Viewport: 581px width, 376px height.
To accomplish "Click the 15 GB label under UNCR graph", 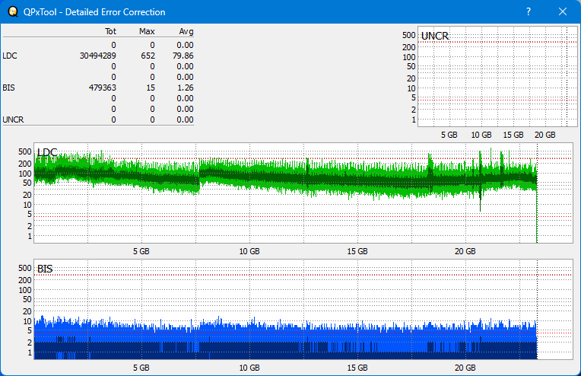I will click(513, 134).
